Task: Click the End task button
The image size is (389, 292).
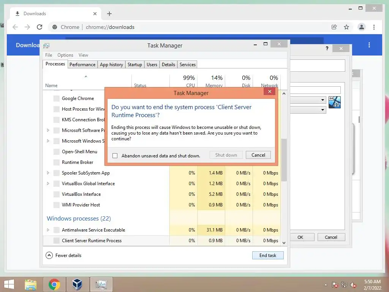Action: click(x=268, y=255)
